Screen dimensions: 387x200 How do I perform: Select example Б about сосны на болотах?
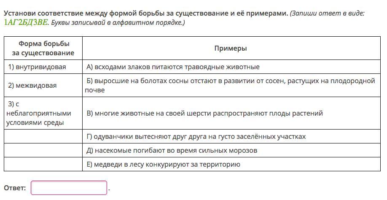(230, 85)
